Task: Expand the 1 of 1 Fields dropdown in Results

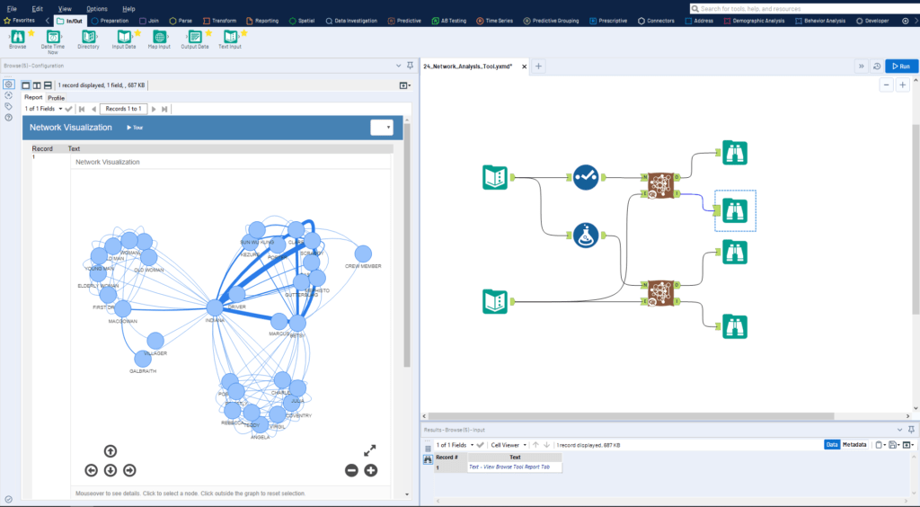Action: 455,445
